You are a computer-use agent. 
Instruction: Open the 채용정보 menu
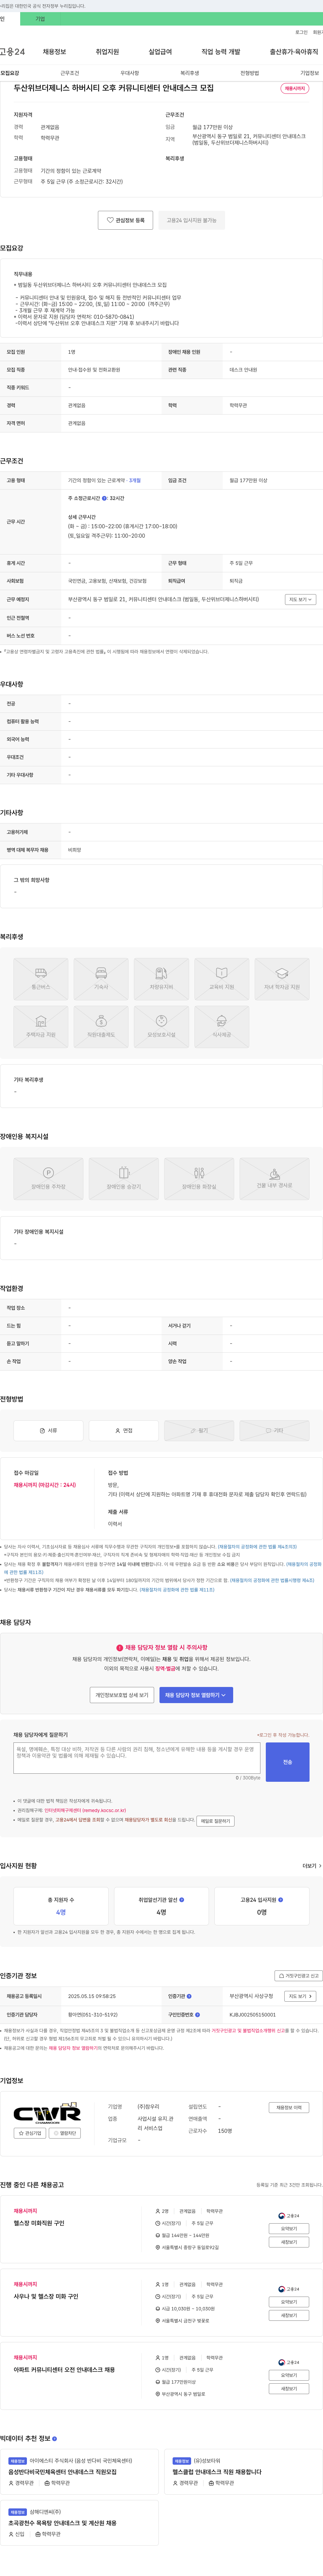(54, 52)
